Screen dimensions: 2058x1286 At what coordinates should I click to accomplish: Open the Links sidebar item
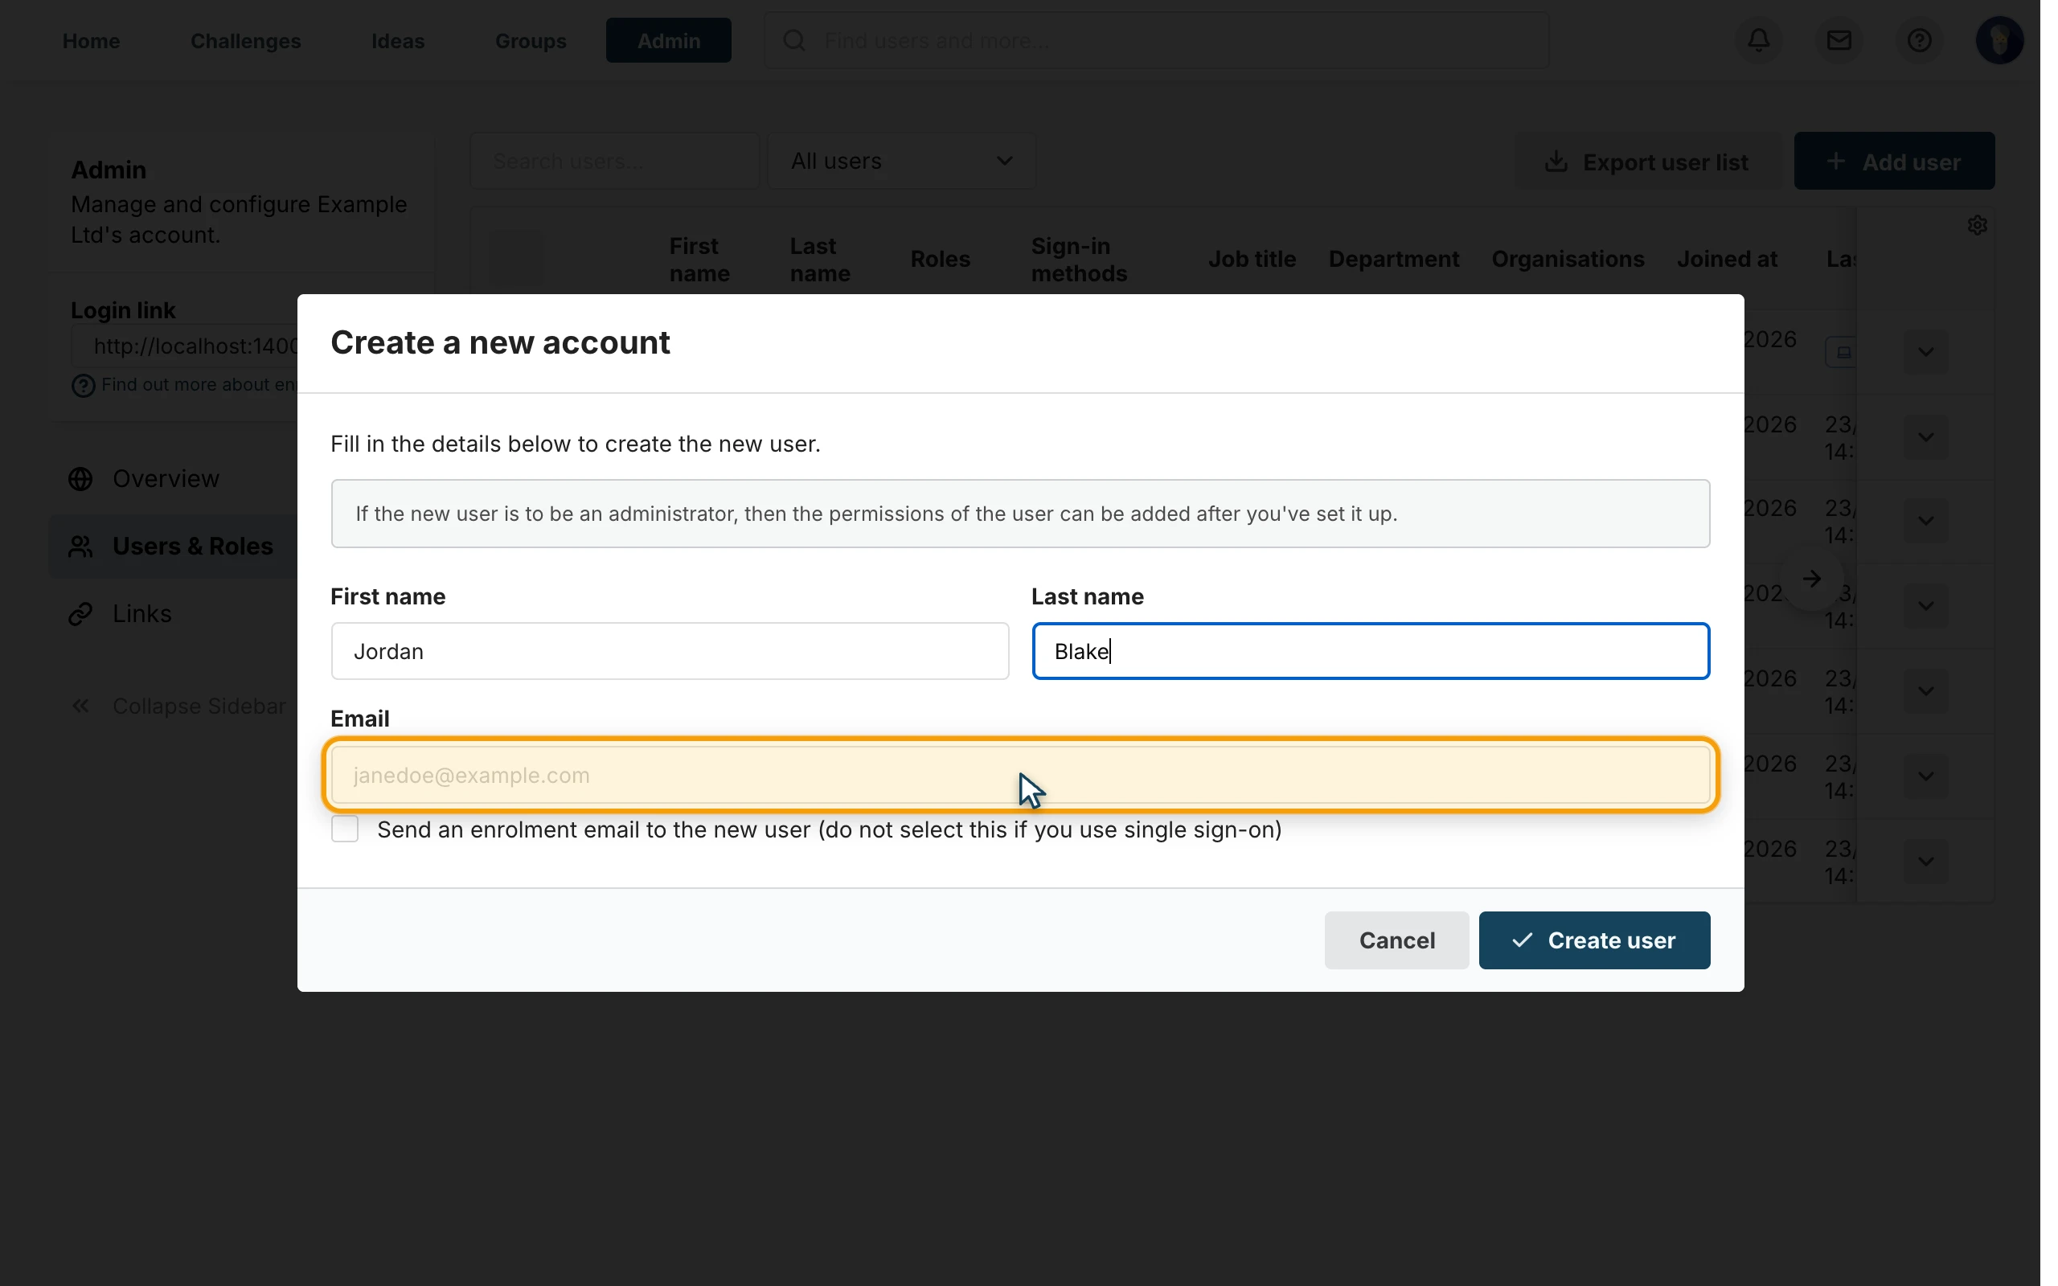point(174,613)
